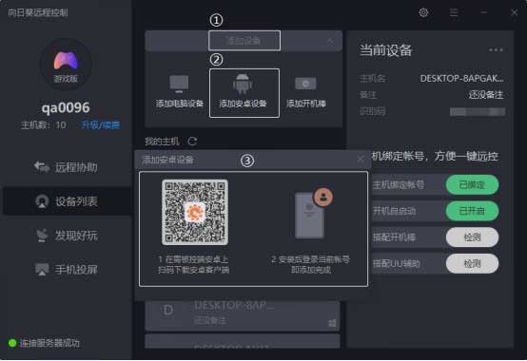Click the computer monitor icon

click(179, 85)
